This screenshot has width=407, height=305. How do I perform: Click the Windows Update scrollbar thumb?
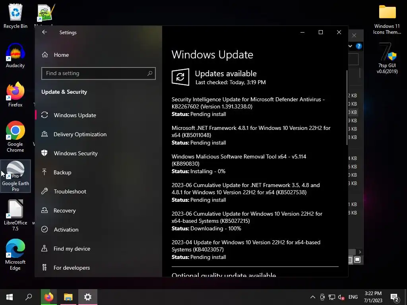click(347, 108)
